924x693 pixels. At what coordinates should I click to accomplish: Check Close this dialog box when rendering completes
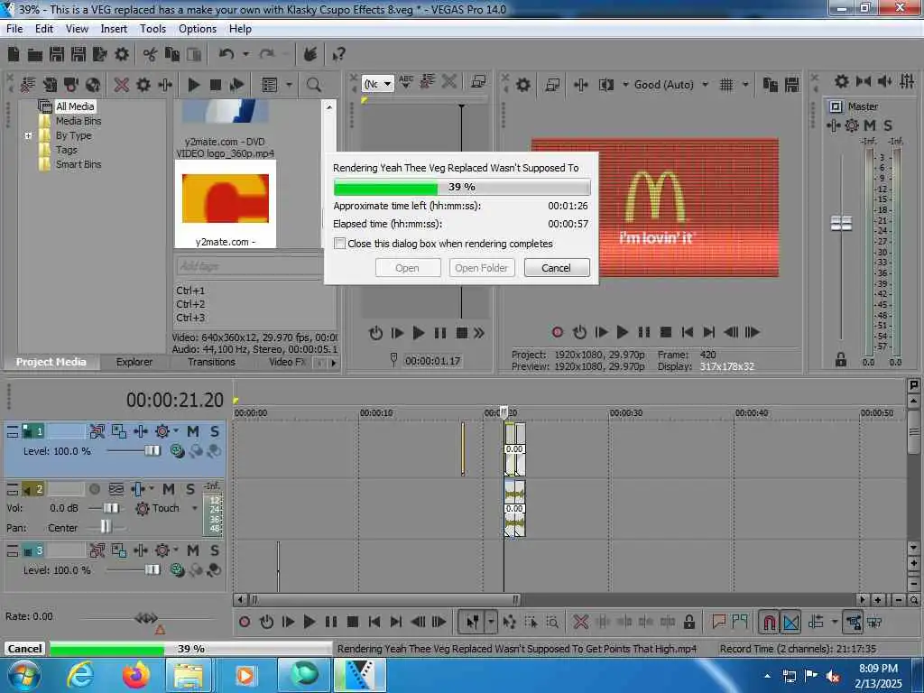[x=339, y=244]
